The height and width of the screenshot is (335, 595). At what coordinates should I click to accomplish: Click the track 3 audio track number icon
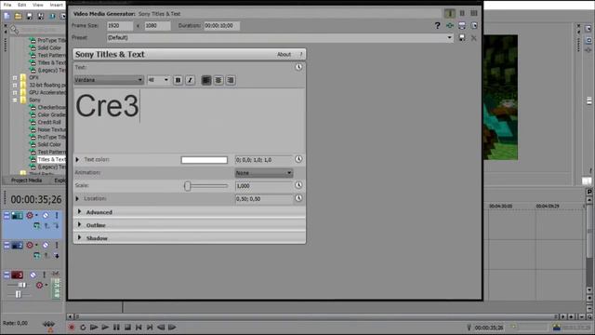coord(17,275)
